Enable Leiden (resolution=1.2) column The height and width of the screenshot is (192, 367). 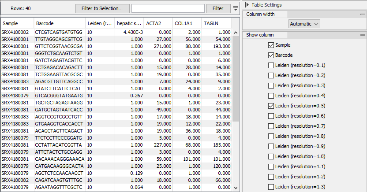click(x=271, y=177)
